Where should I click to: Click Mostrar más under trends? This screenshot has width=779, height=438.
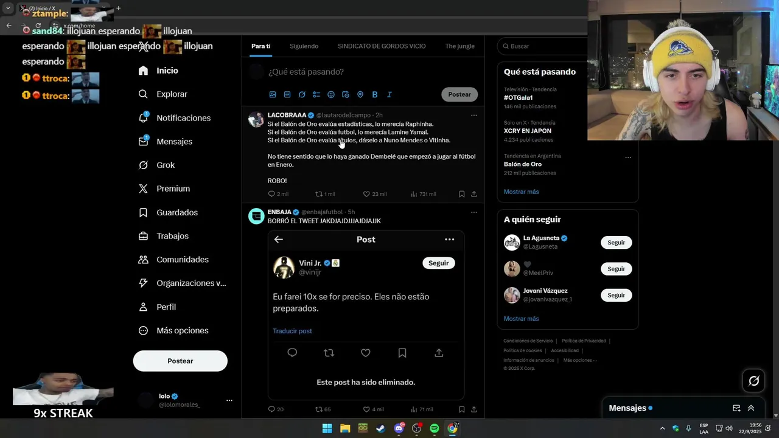521,192
